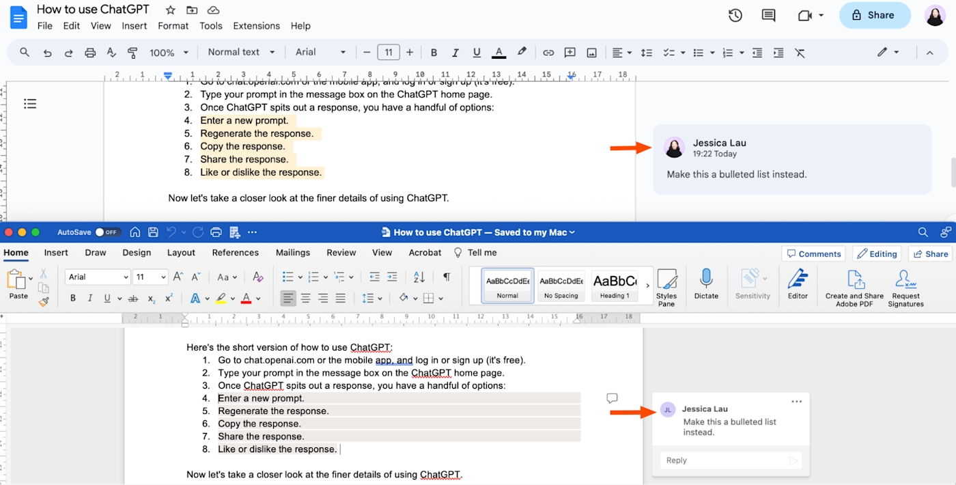The image size is (956, 485).
Task: Click the Share button in Word
Action: (930, 253)
